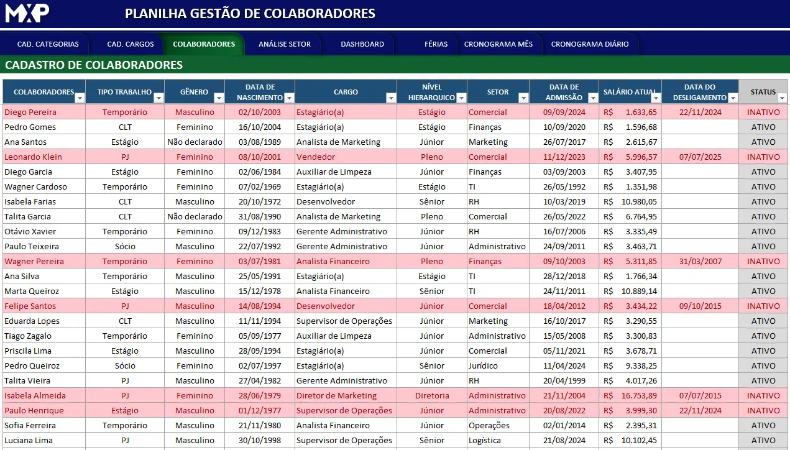Select the Cronograma Diário tab

tap(590, 44)
